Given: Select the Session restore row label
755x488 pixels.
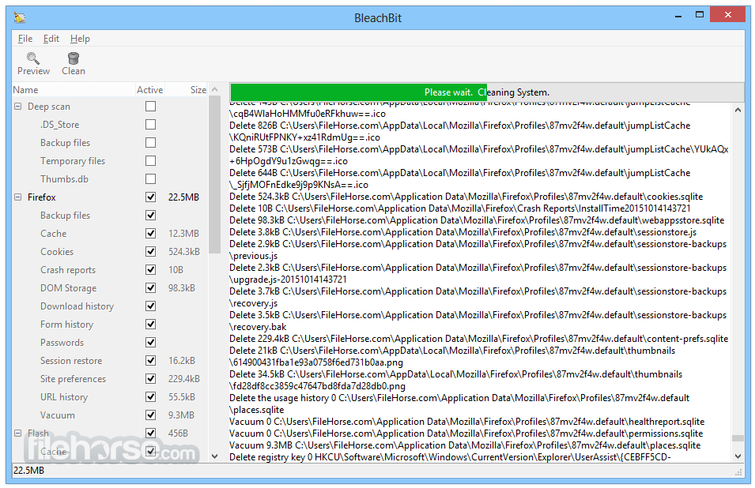Looking at the screenshot, I should point(71,361).
